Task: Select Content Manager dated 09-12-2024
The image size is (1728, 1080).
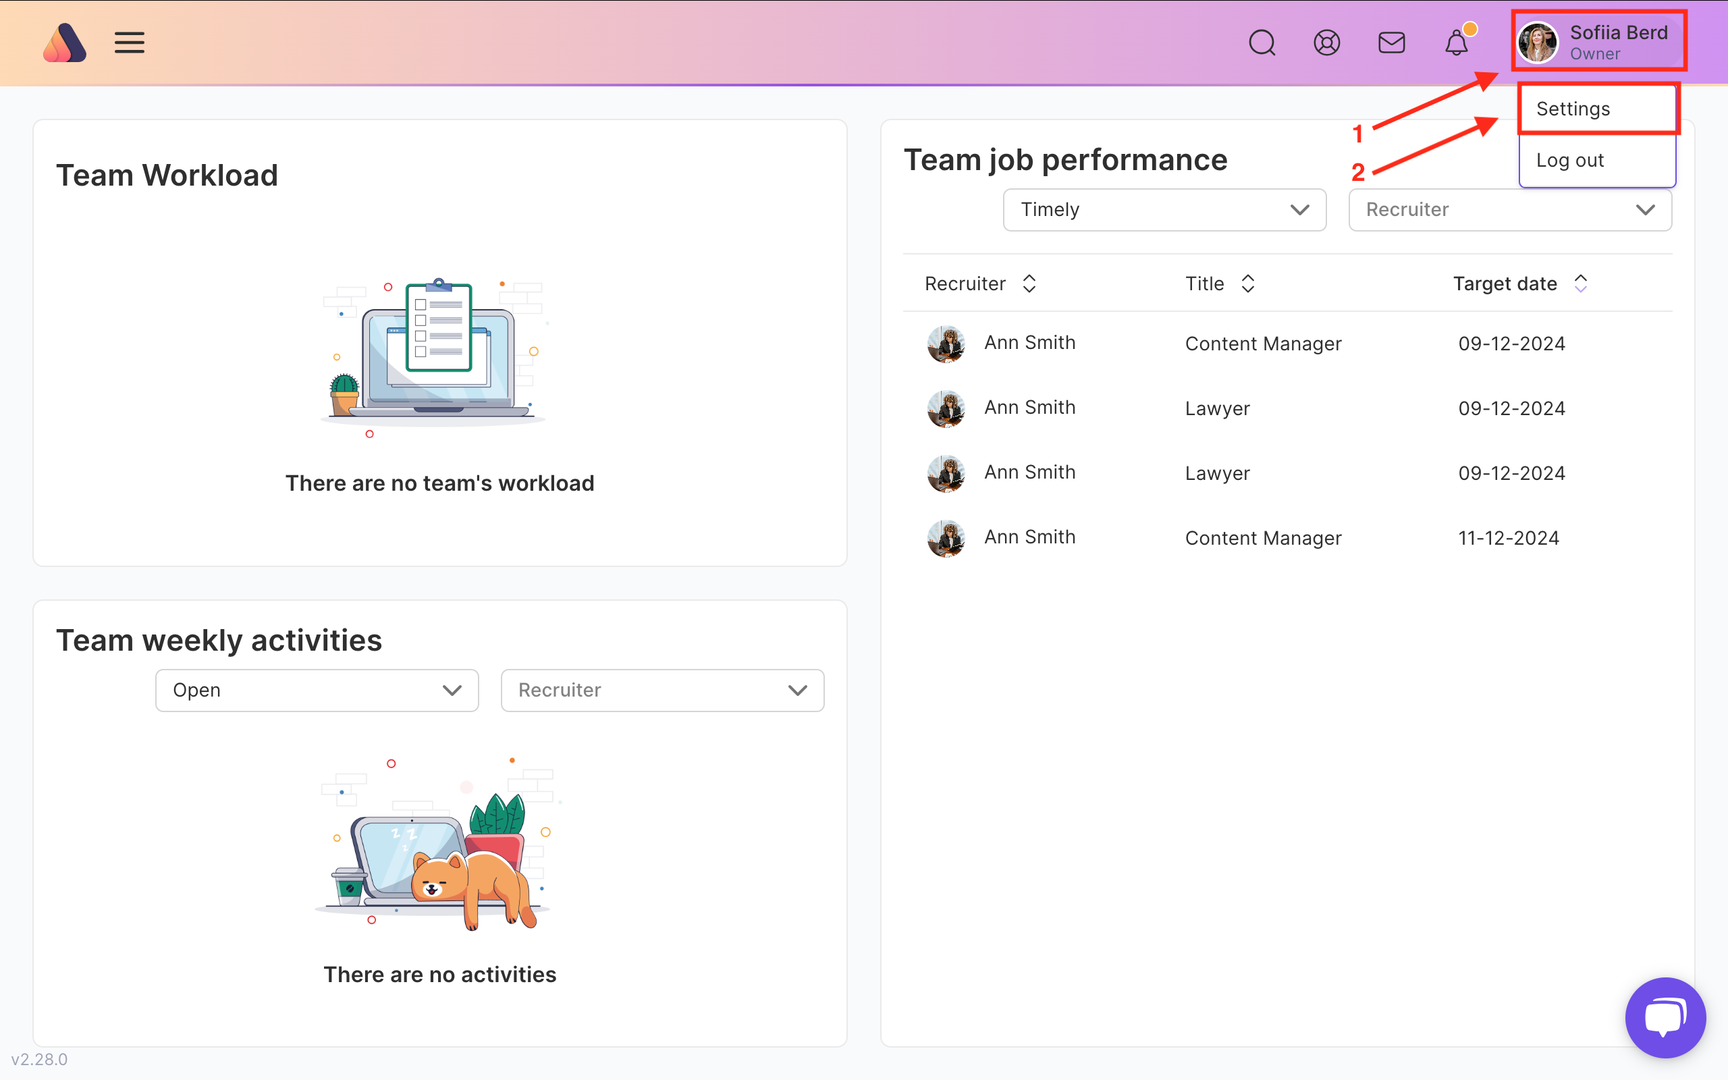Action: [1263, 344]
